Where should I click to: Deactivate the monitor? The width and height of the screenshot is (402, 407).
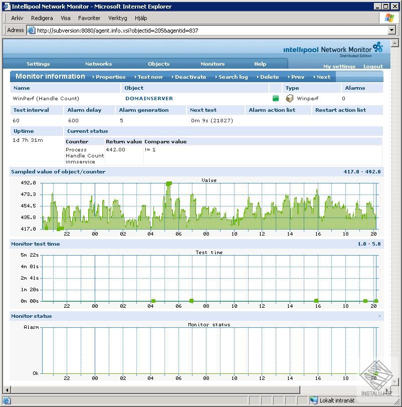189,77
